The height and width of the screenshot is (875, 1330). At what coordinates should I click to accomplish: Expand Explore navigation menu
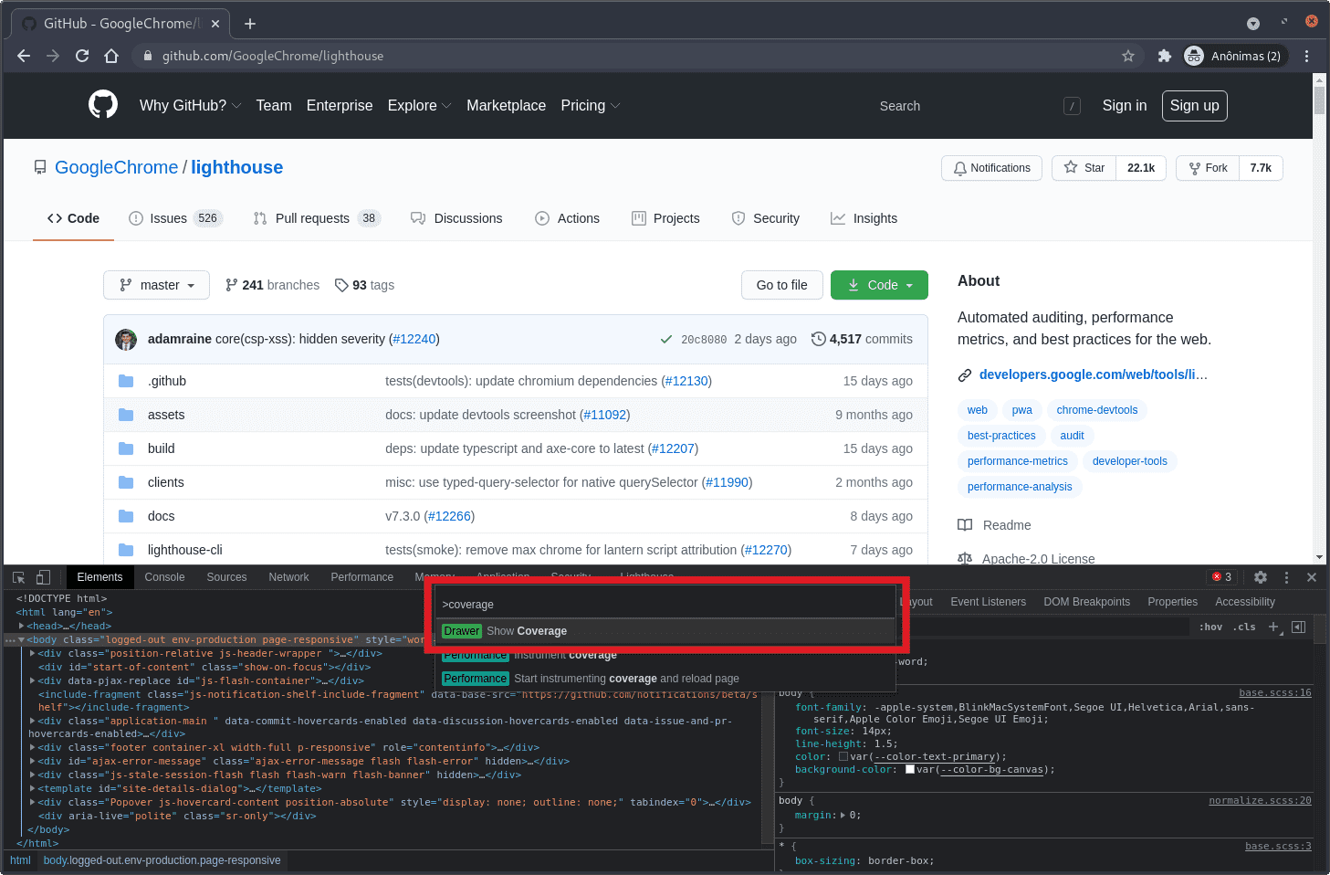[x=419, y=105]
